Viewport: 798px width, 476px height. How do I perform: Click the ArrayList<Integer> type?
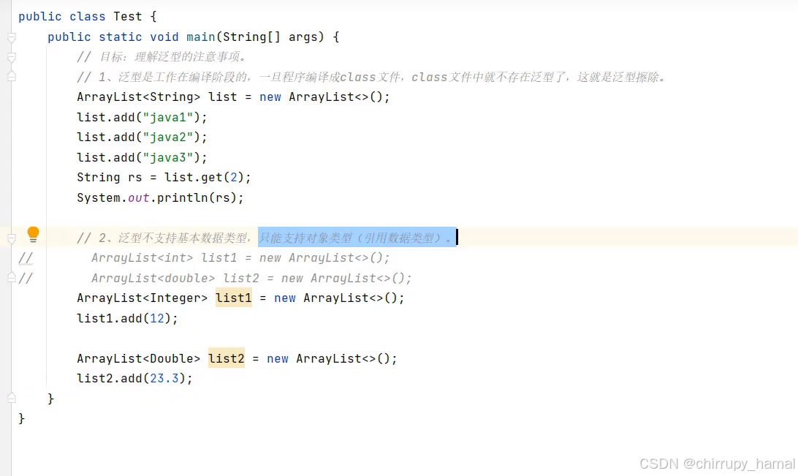coord(142,298)
